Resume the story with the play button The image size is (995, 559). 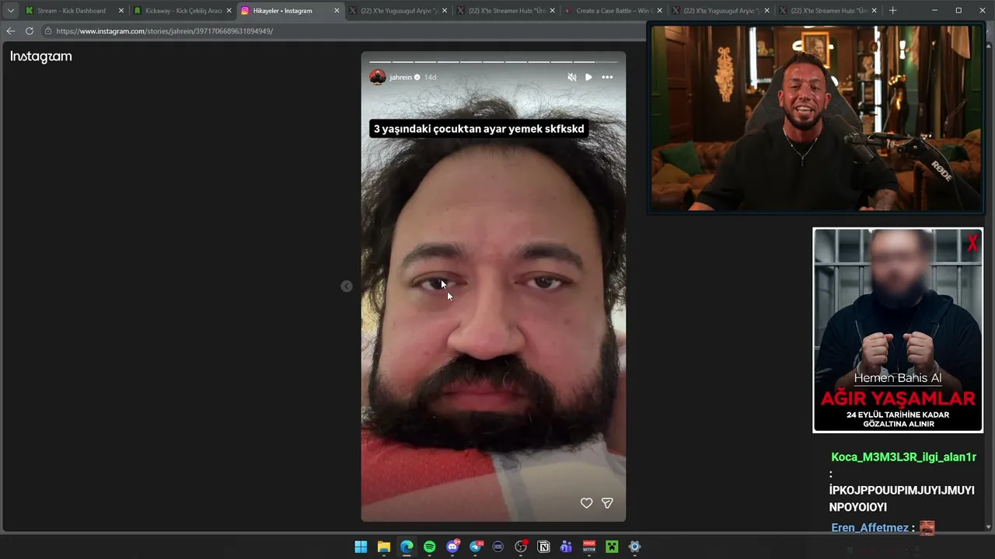coord(588,77)
